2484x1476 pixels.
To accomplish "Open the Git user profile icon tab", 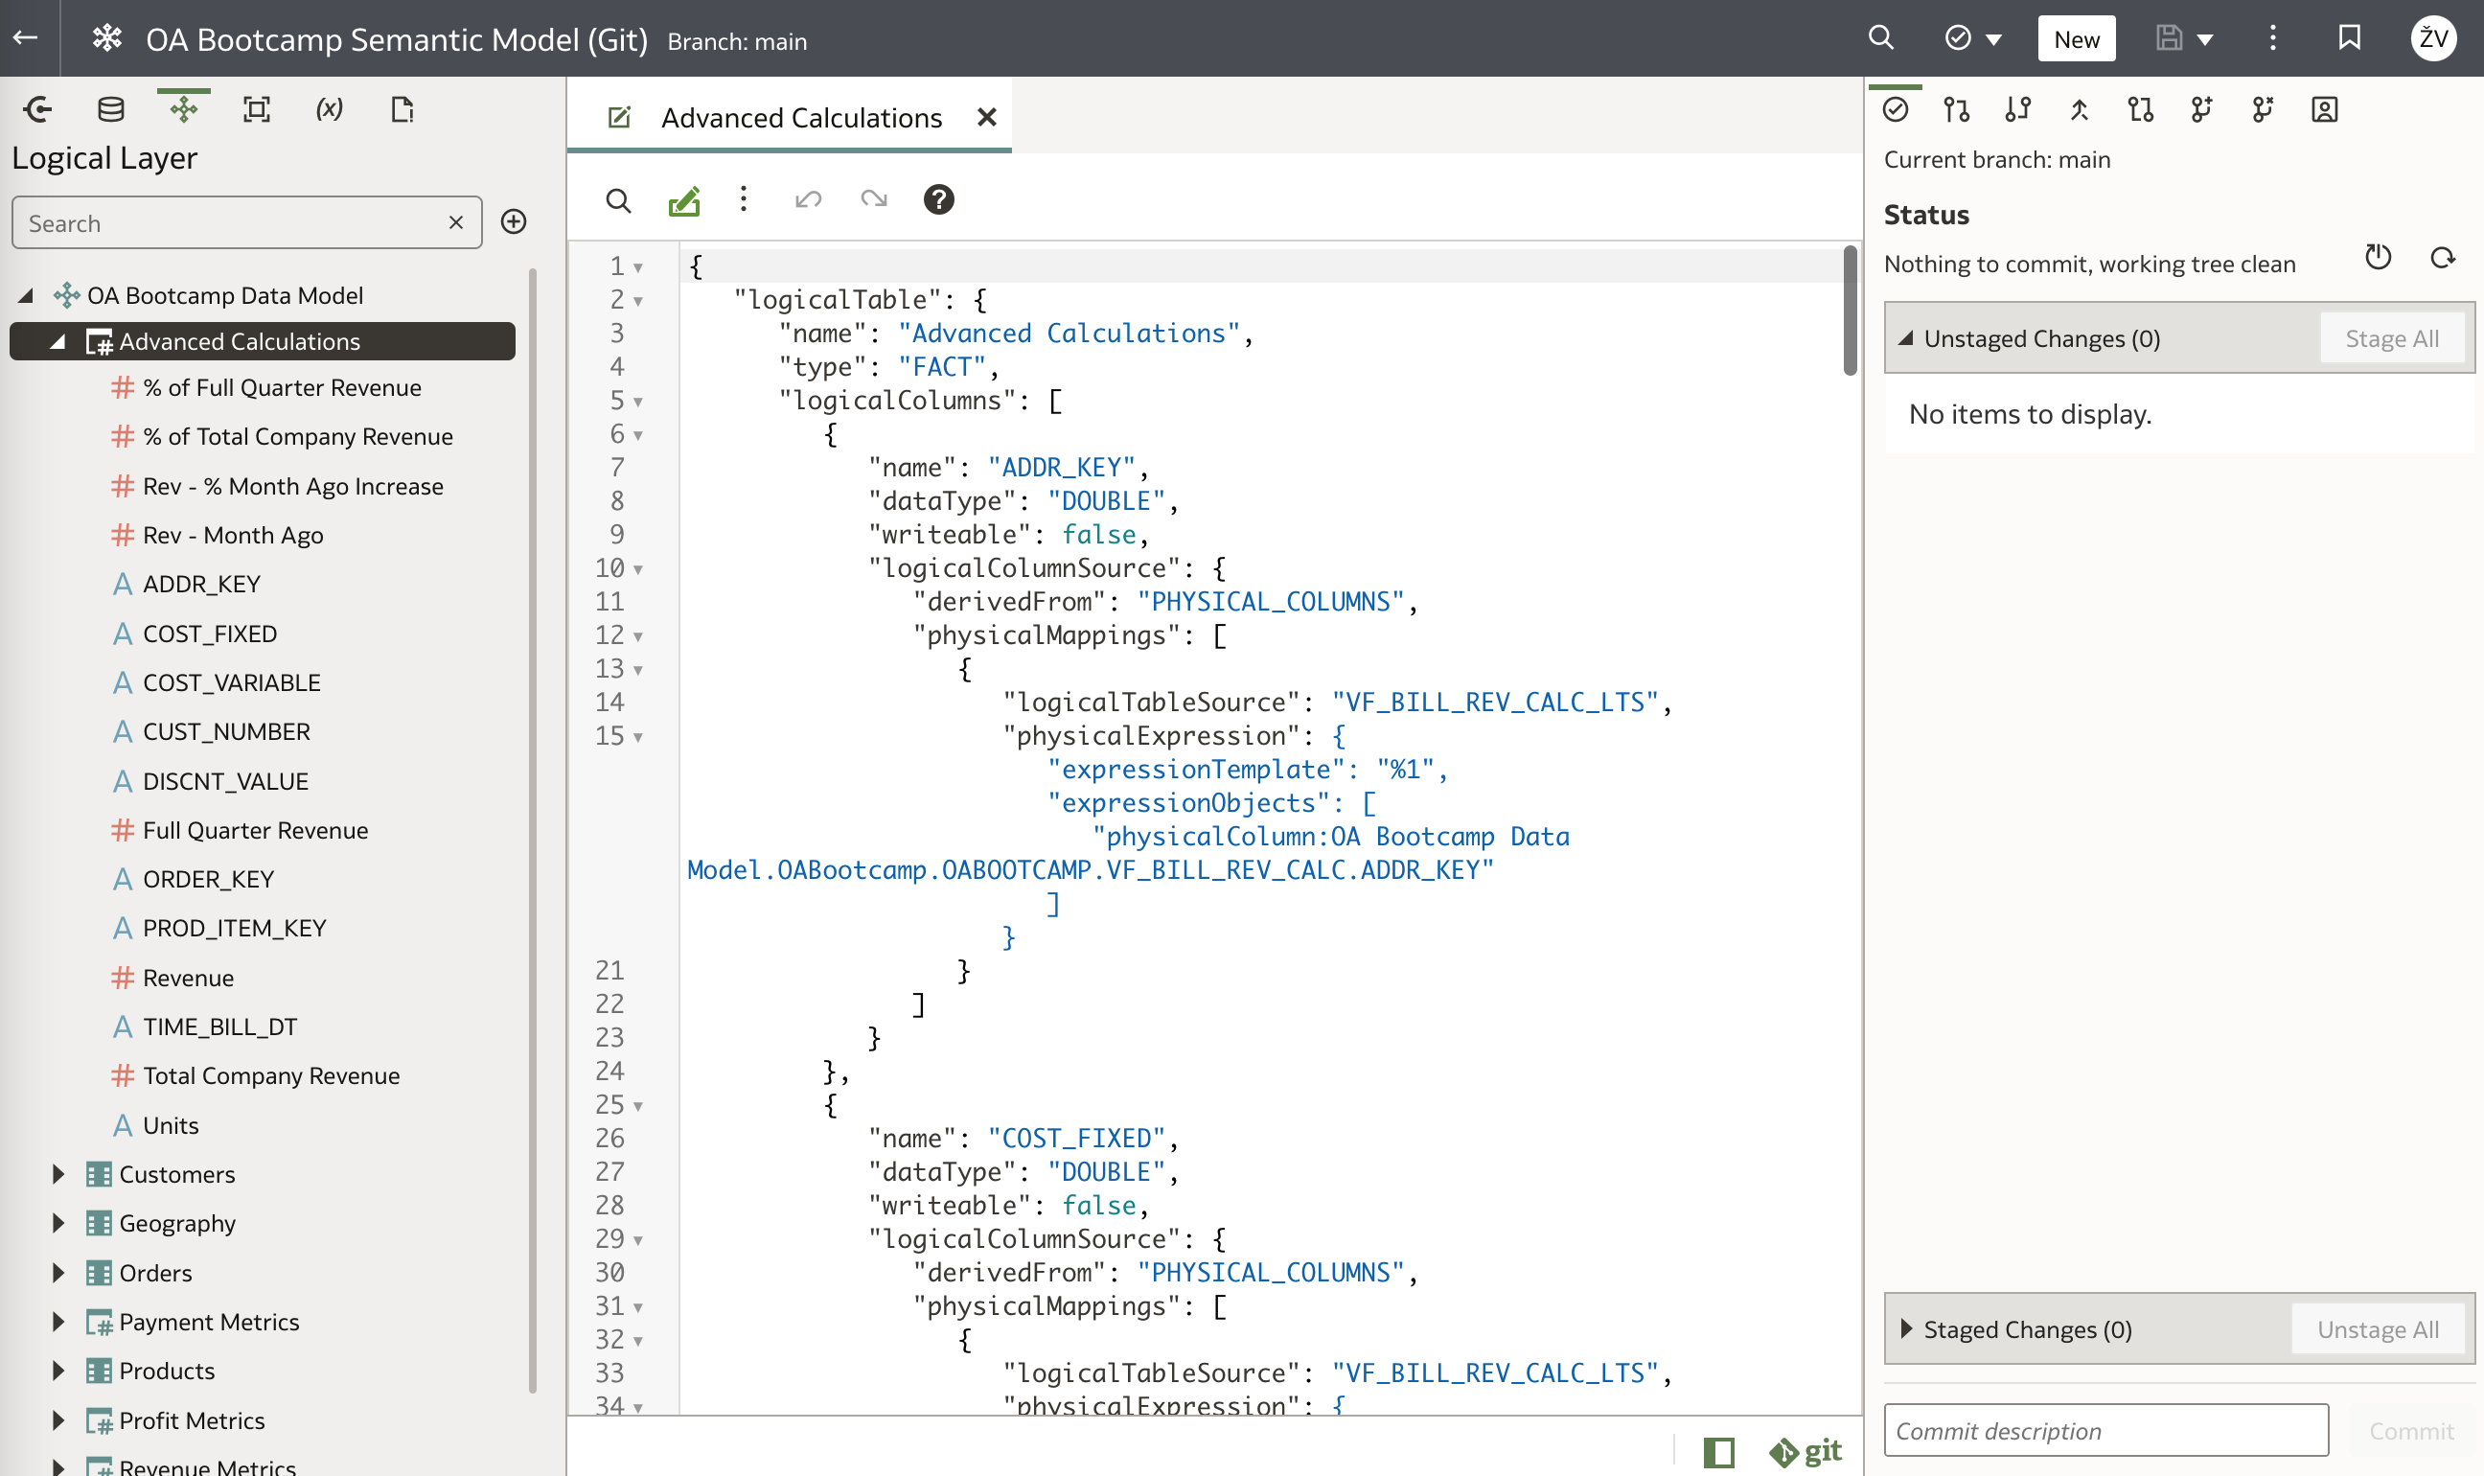I will [2324, 109].
